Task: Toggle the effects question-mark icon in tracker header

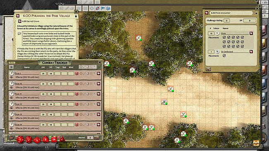Action: (x=94, y=67)
